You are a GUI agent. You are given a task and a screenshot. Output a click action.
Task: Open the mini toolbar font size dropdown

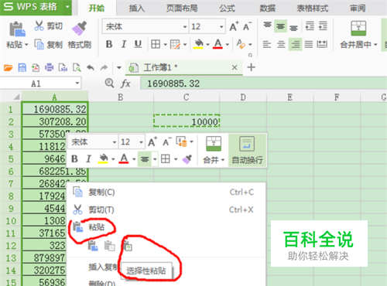pyautogui.click(x=141, y=142)
